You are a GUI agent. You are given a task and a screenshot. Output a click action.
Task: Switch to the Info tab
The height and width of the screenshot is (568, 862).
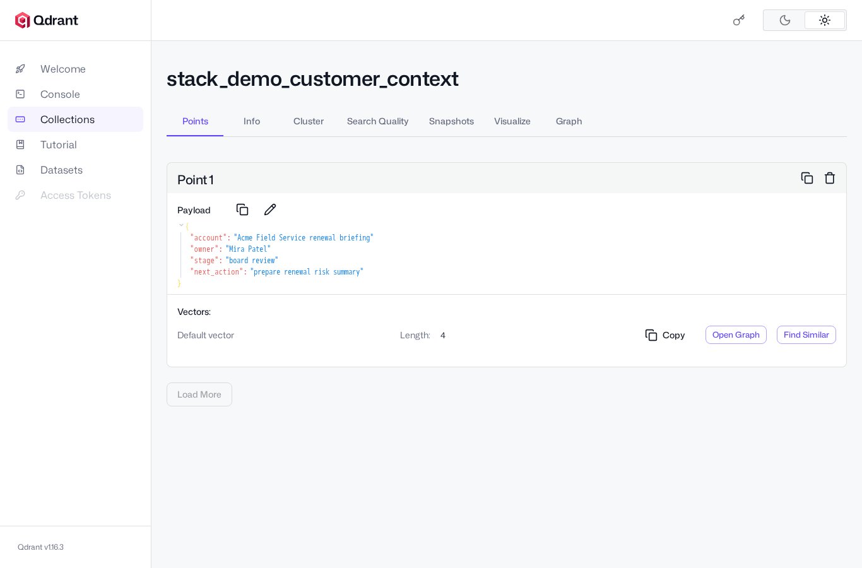coord(252,121)
